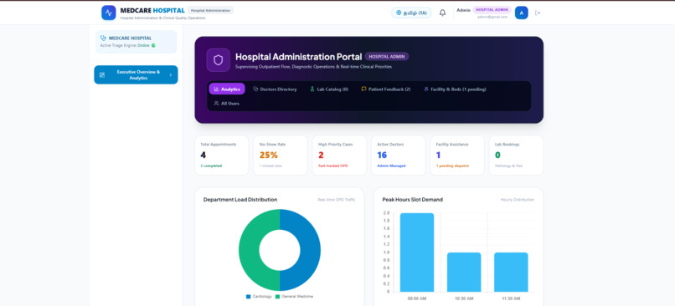Screen dimensions: 675x306
Task: Click "Department Load Distribution" heading
Action: 240,200
